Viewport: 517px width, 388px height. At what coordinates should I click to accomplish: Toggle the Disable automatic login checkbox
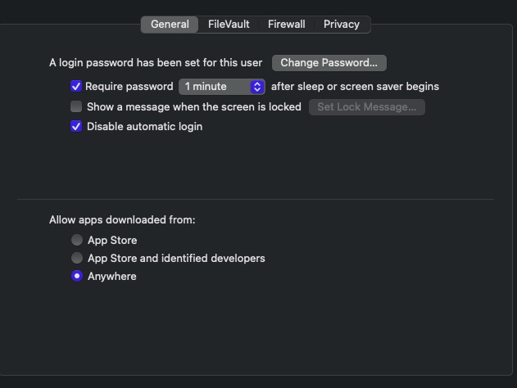coord(76,127)
